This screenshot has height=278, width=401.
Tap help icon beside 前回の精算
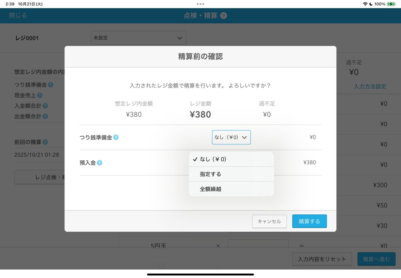click(45, 142)
